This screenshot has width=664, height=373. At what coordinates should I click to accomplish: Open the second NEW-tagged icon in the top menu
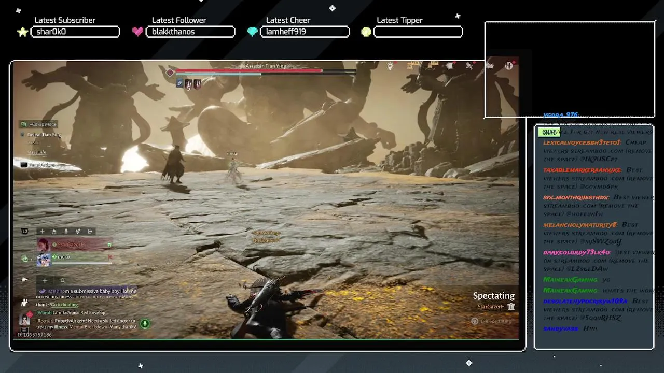pos(430,65)
